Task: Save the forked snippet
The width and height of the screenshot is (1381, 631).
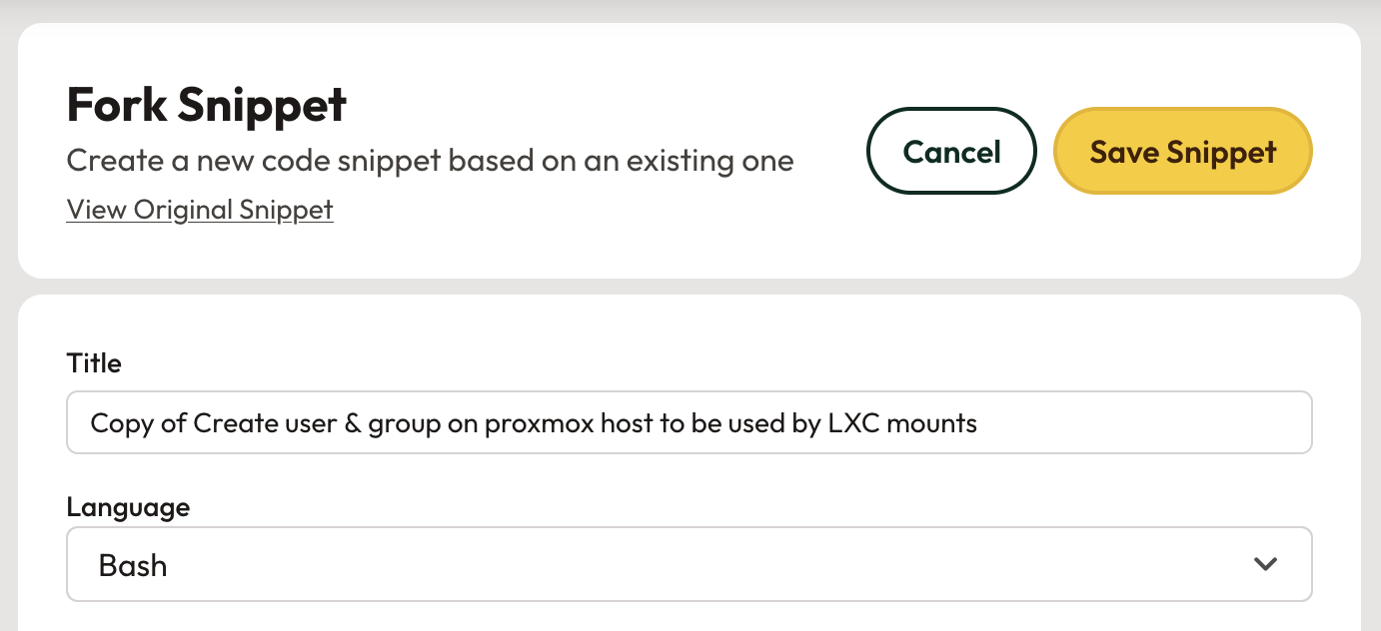Action: [x=1182, y=151]
